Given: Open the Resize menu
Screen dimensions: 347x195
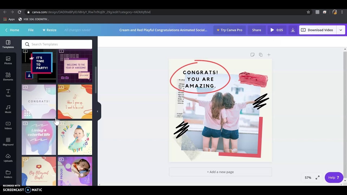Looking at the screenshot, I should tap(49, 30).
